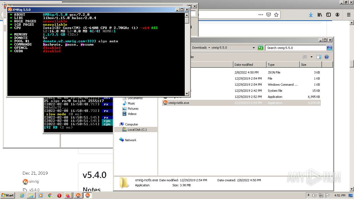Open view options dropdown arrow
Viewport: 354px width, 199px height.
click(x=311, y=57)
